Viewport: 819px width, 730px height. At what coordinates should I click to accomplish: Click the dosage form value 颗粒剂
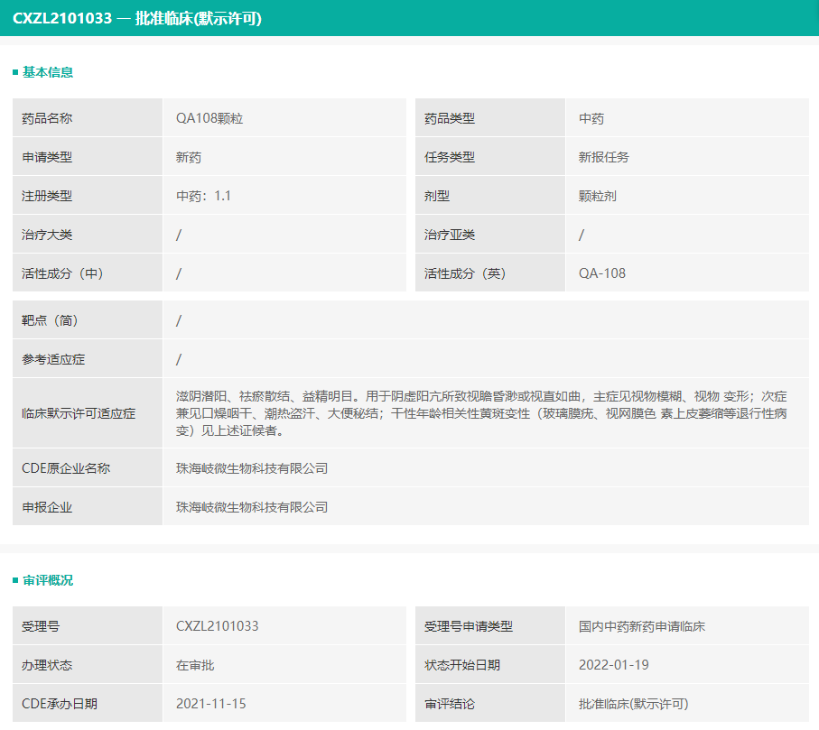[598, 196]
